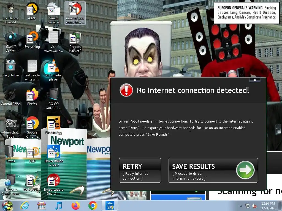Launch the Firefox desktop shortcut
The image size is (282, 211).
[x=32, y=97]
